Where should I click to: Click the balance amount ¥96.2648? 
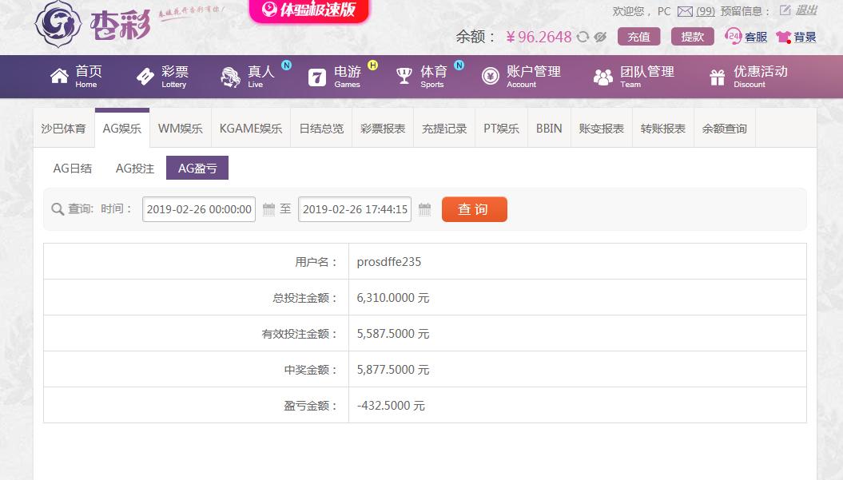(539, 37)
